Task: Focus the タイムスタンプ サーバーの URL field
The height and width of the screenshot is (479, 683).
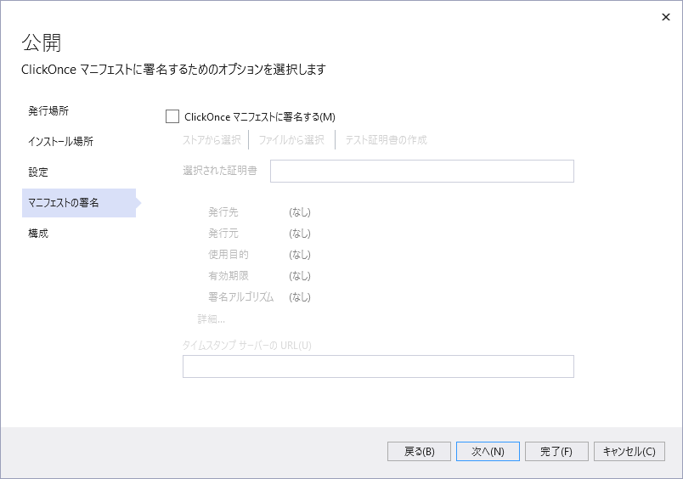Action: click(x=378, y=366)
